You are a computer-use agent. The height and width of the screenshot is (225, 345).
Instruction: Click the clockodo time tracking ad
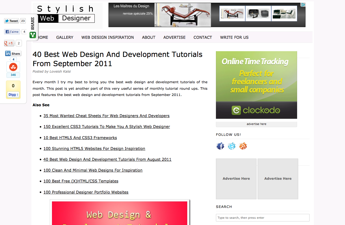coord(256,85)
